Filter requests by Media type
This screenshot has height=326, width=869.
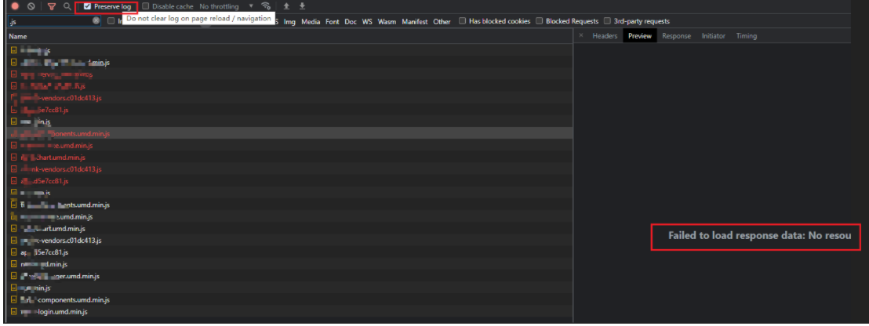pyautogui.click(x=311, y=22)
